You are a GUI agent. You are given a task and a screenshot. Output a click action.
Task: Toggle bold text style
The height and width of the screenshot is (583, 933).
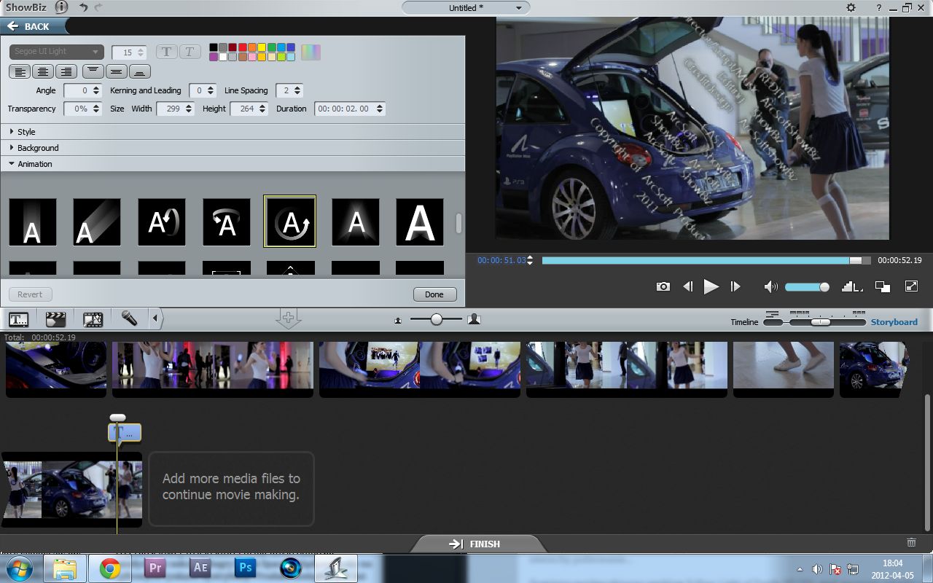coord(167,52)
